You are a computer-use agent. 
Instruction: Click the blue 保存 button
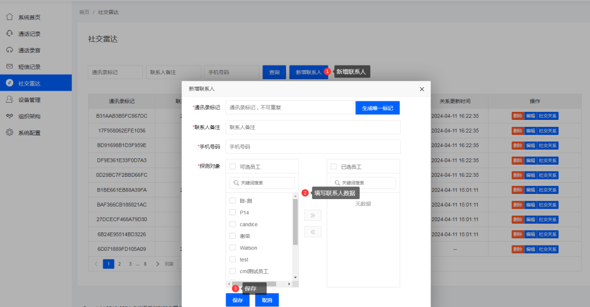pyautogui.click(x=237, y=300)
